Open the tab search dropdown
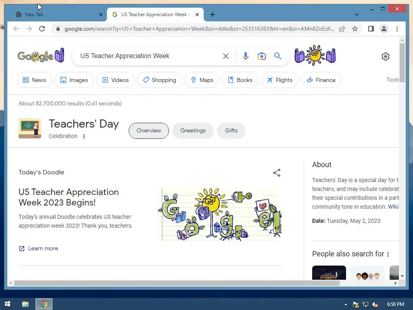The image size is (413, 310). point(357,15)
